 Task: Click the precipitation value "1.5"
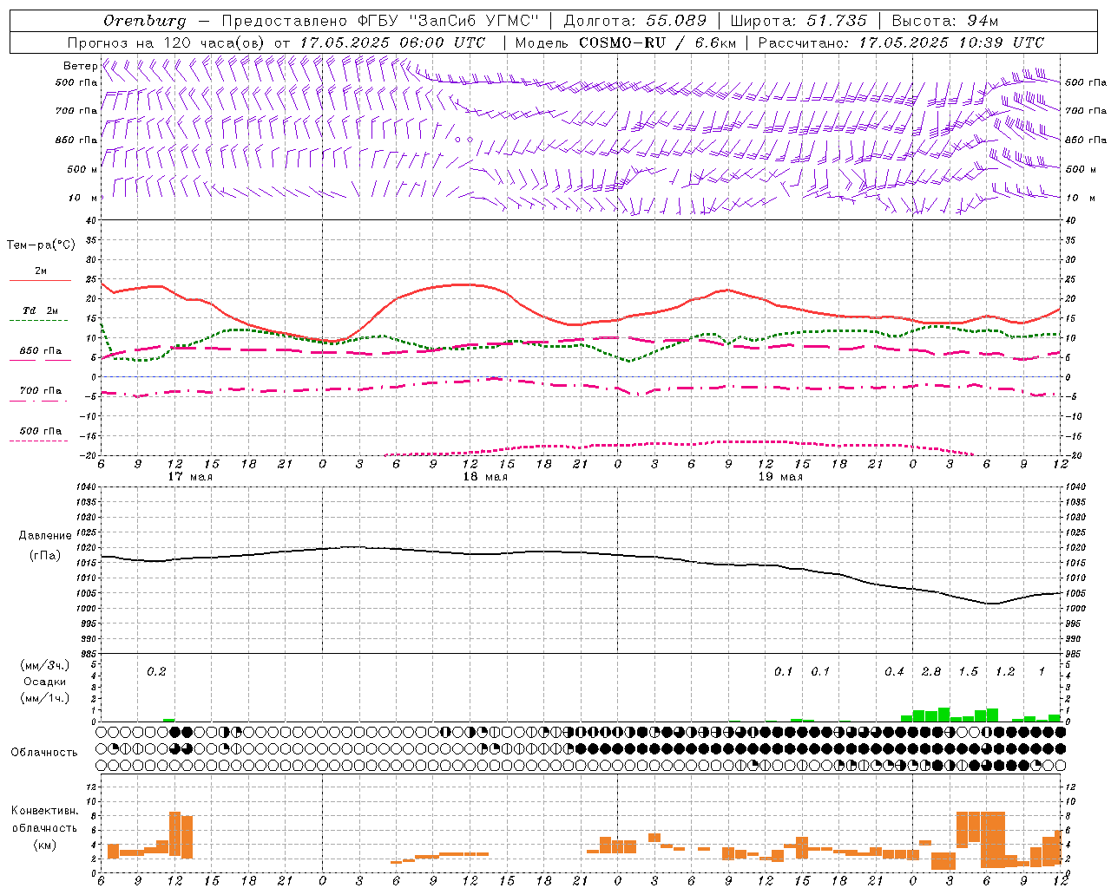(x=968, y=672)
